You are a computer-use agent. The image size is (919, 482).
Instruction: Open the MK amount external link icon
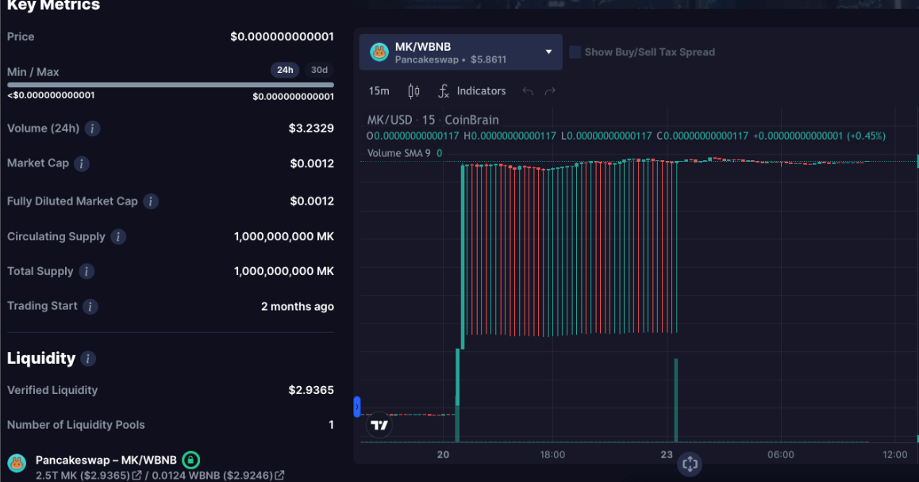[x=137, y=476]
